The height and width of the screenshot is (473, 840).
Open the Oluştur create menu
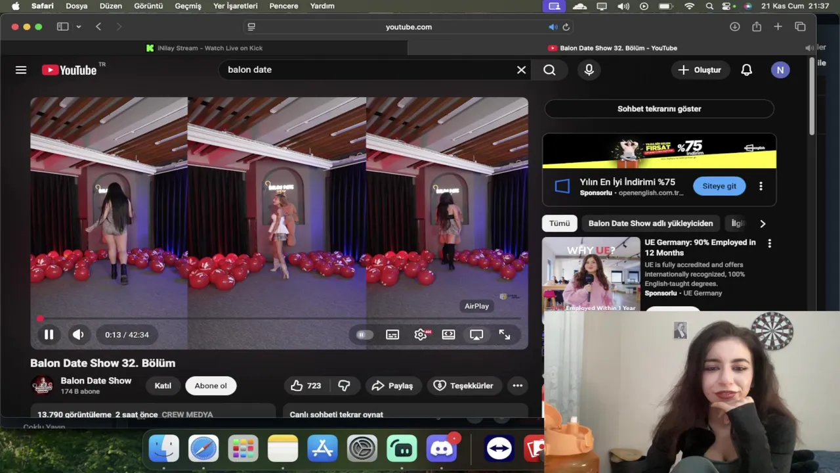tap(700, 70)
